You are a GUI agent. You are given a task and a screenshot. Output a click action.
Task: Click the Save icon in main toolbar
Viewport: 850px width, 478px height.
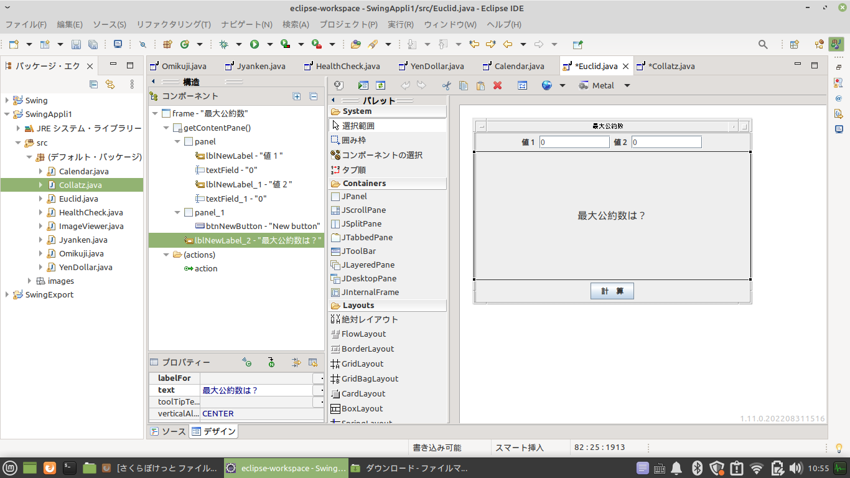point(76,44)
